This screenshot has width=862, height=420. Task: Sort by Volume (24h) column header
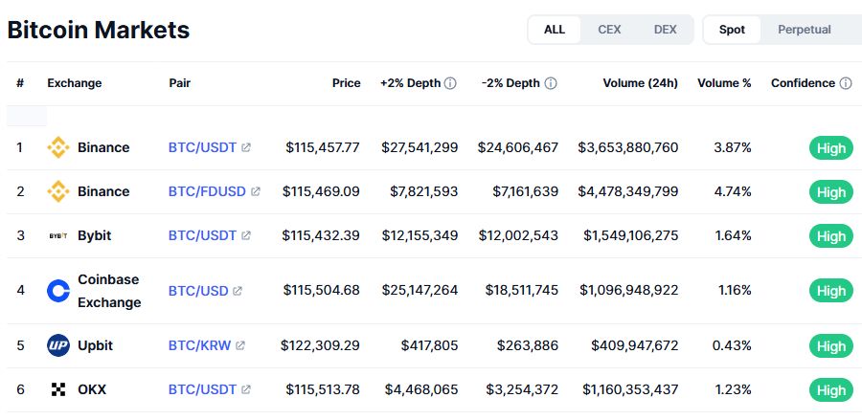[x=640, y=83]
